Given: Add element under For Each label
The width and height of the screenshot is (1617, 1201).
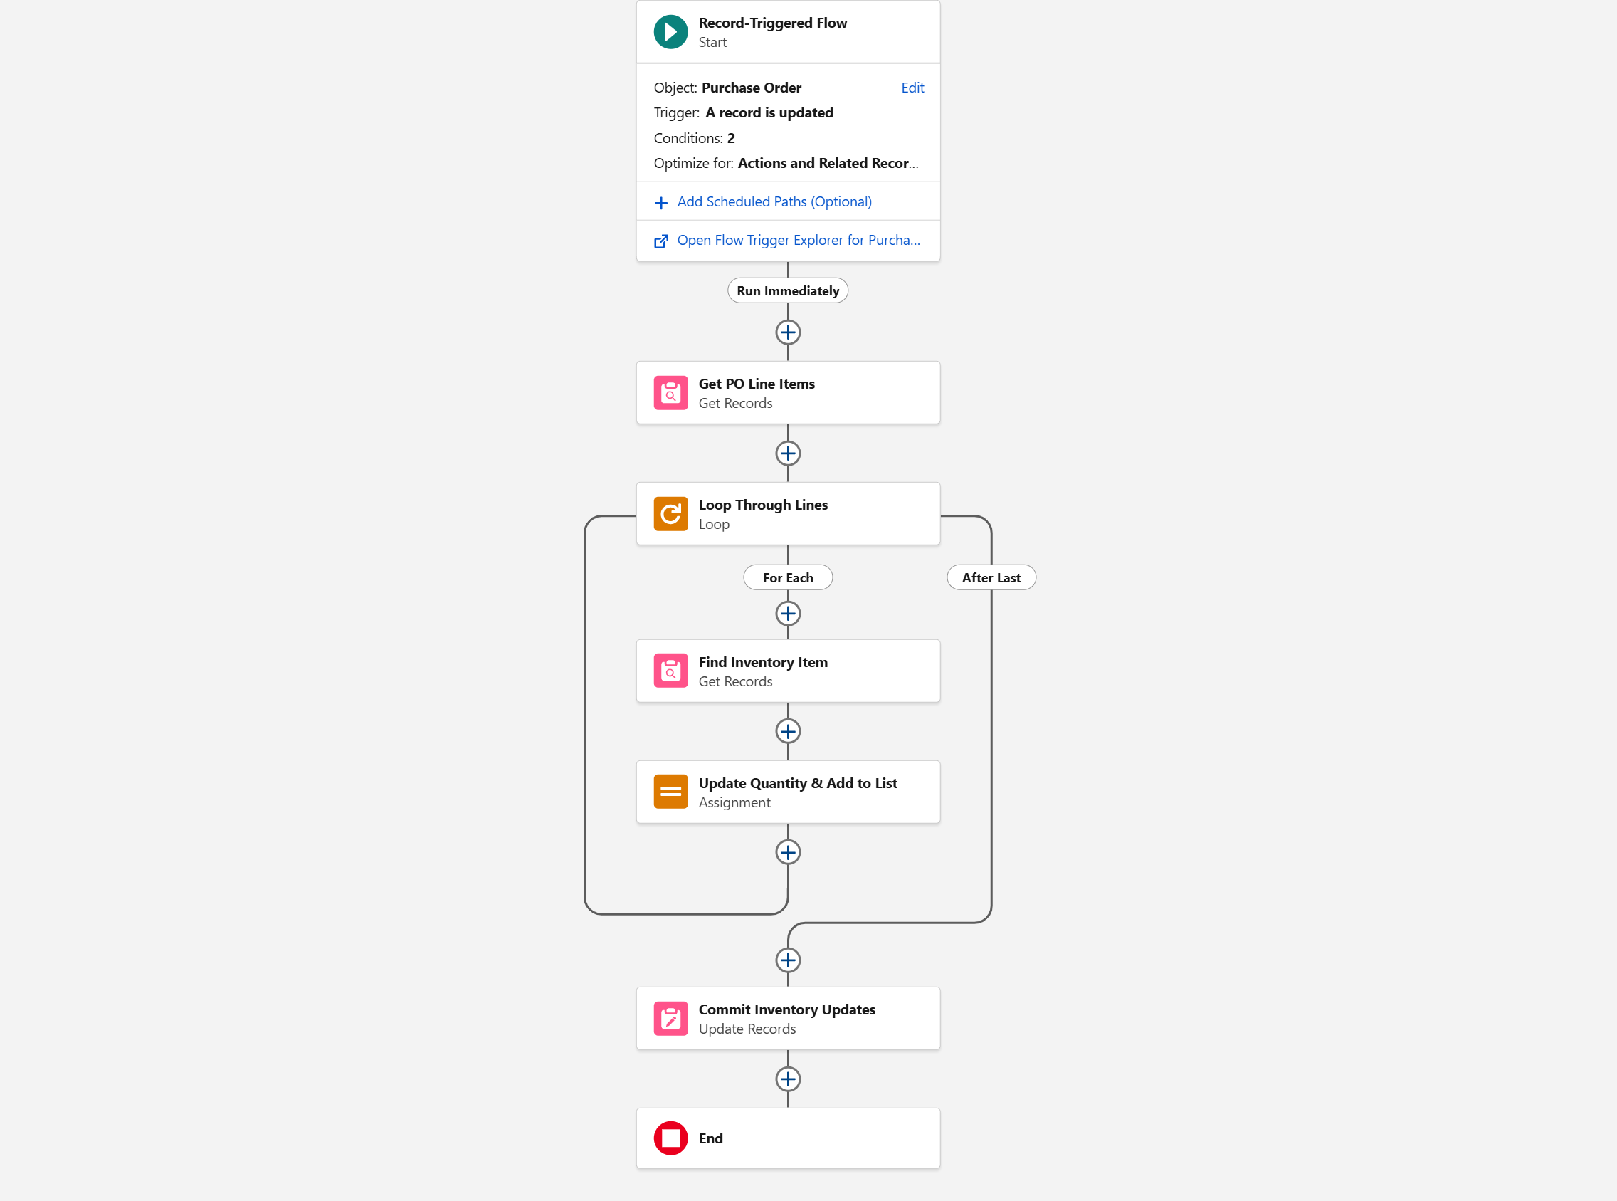Looking at the screenshot, I should 788,614.
